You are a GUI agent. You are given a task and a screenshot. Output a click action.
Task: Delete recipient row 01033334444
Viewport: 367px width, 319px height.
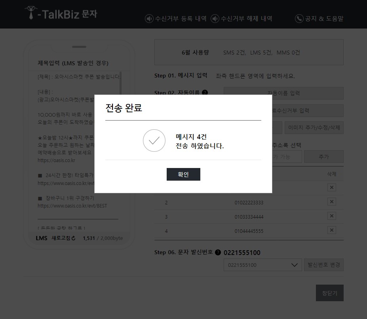(332, 216)
